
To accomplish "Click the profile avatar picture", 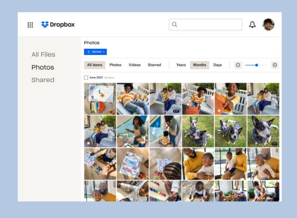I will tap(269, 25).
